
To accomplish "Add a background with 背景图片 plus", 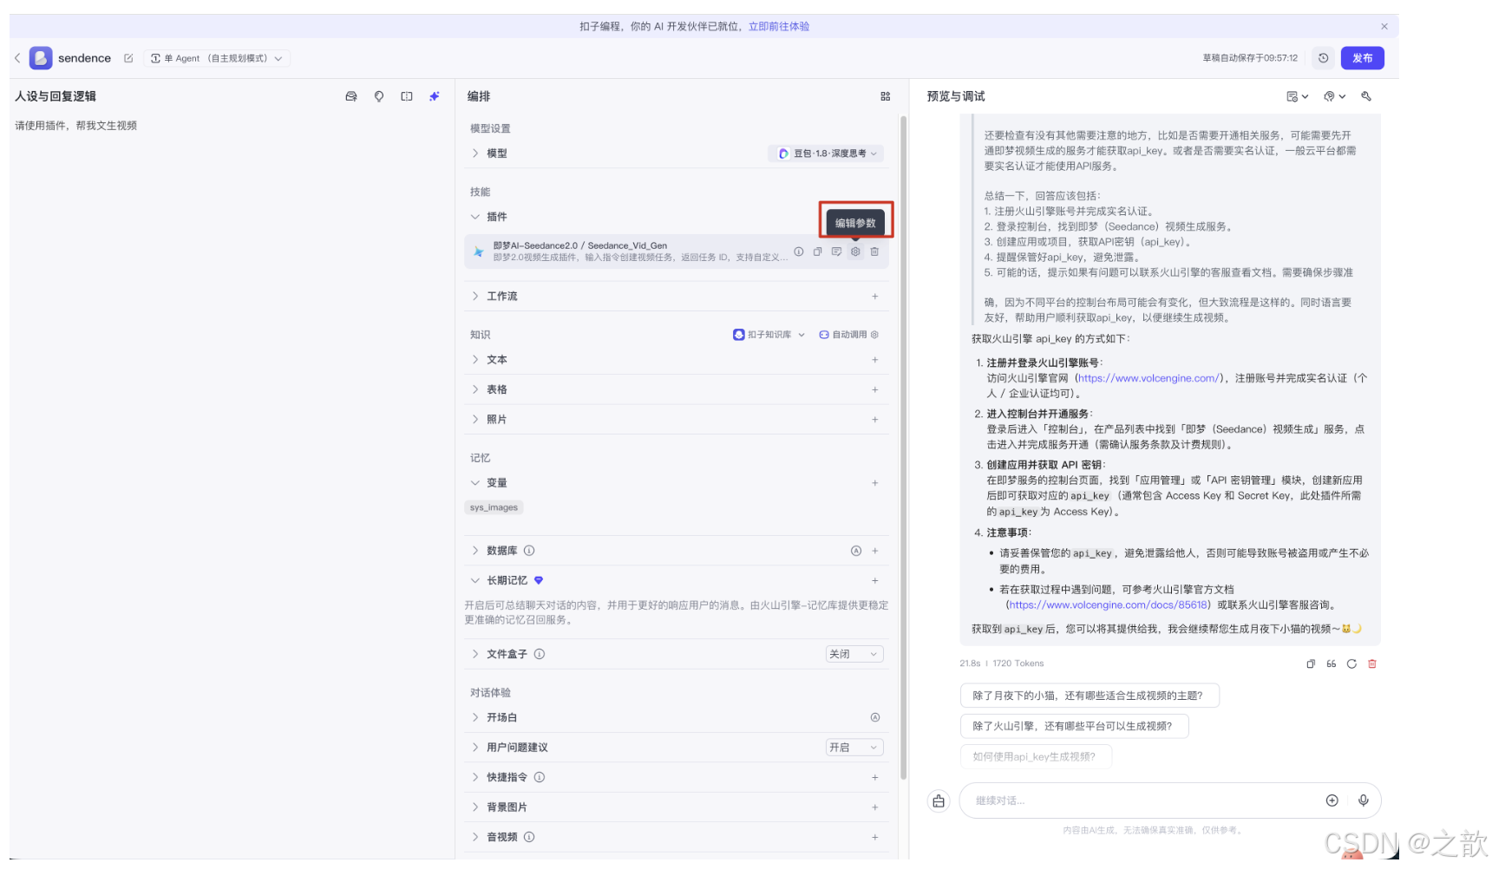I will 874,807.
